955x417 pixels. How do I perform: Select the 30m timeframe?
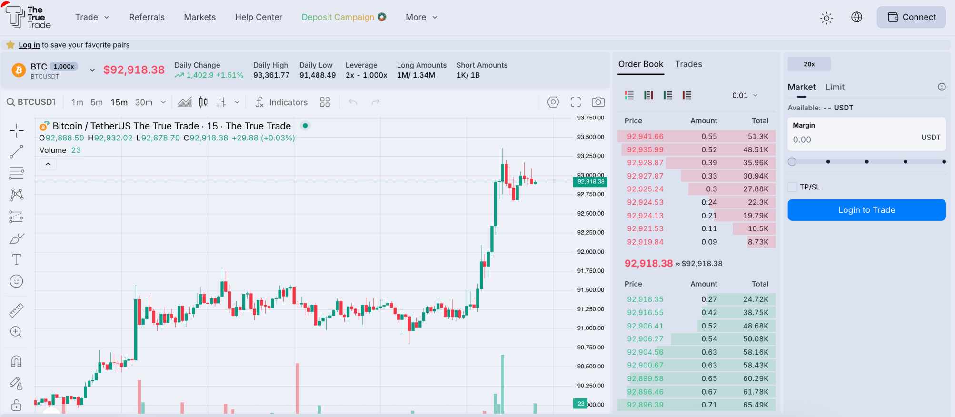click(x=144, y=102)
